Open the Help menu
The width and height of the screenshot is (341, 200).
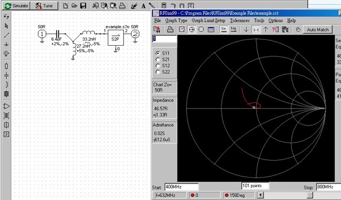point(291,21)
